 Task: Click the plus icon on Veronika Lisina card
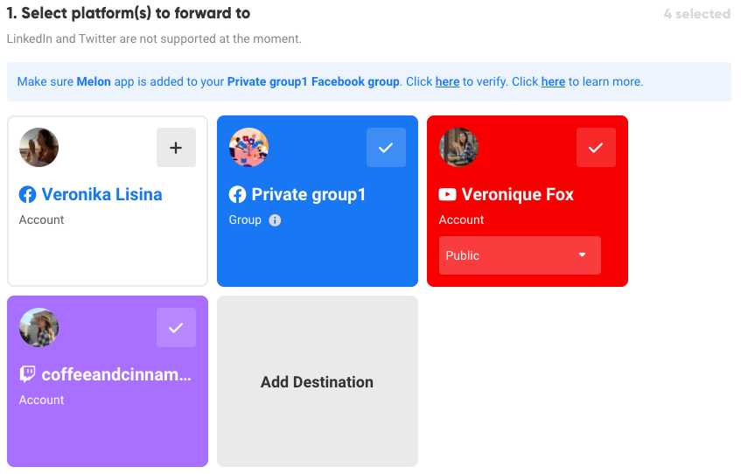176,148
